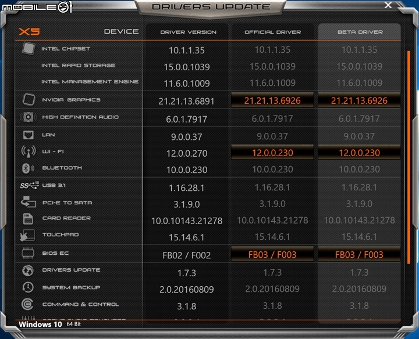Click the NVIDIA Graphics chip icon
Screen dimensions: 419x339
(x=29, y=100)
